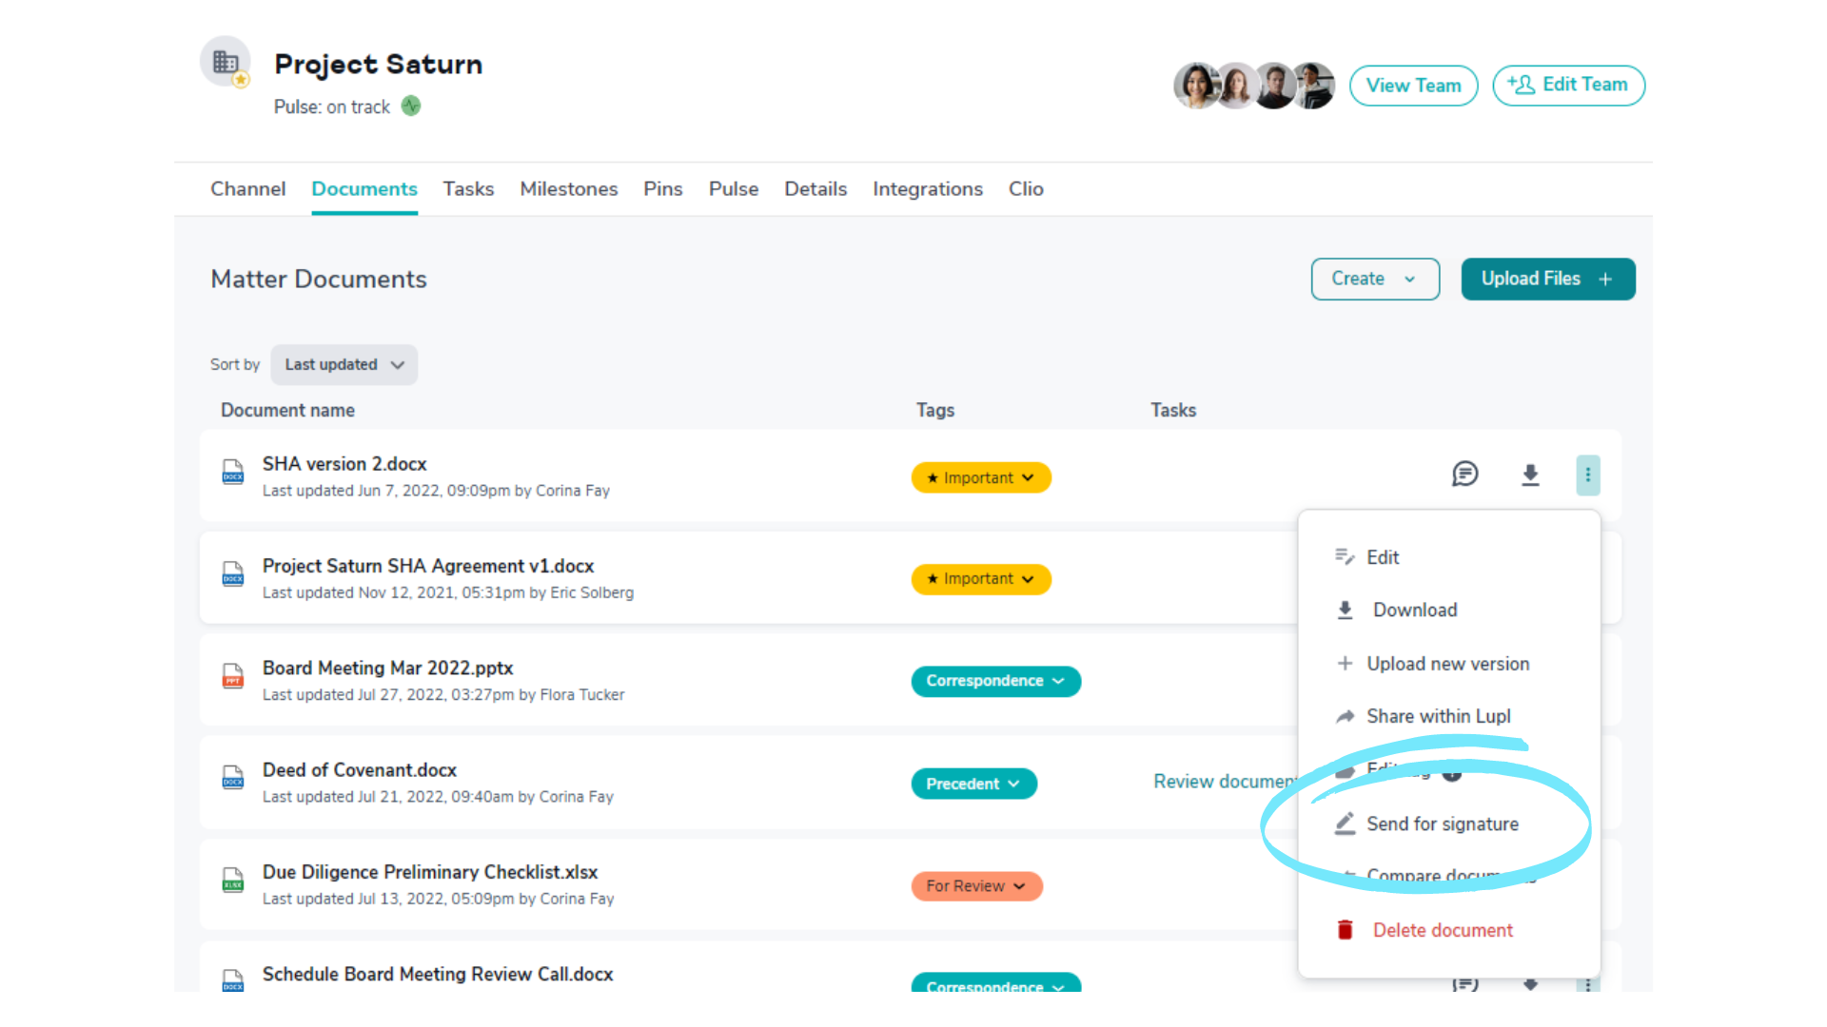The width and height of the screenshot is (1827, 1027).
Task: Open the Create dropdown button
Action: 1374,280
